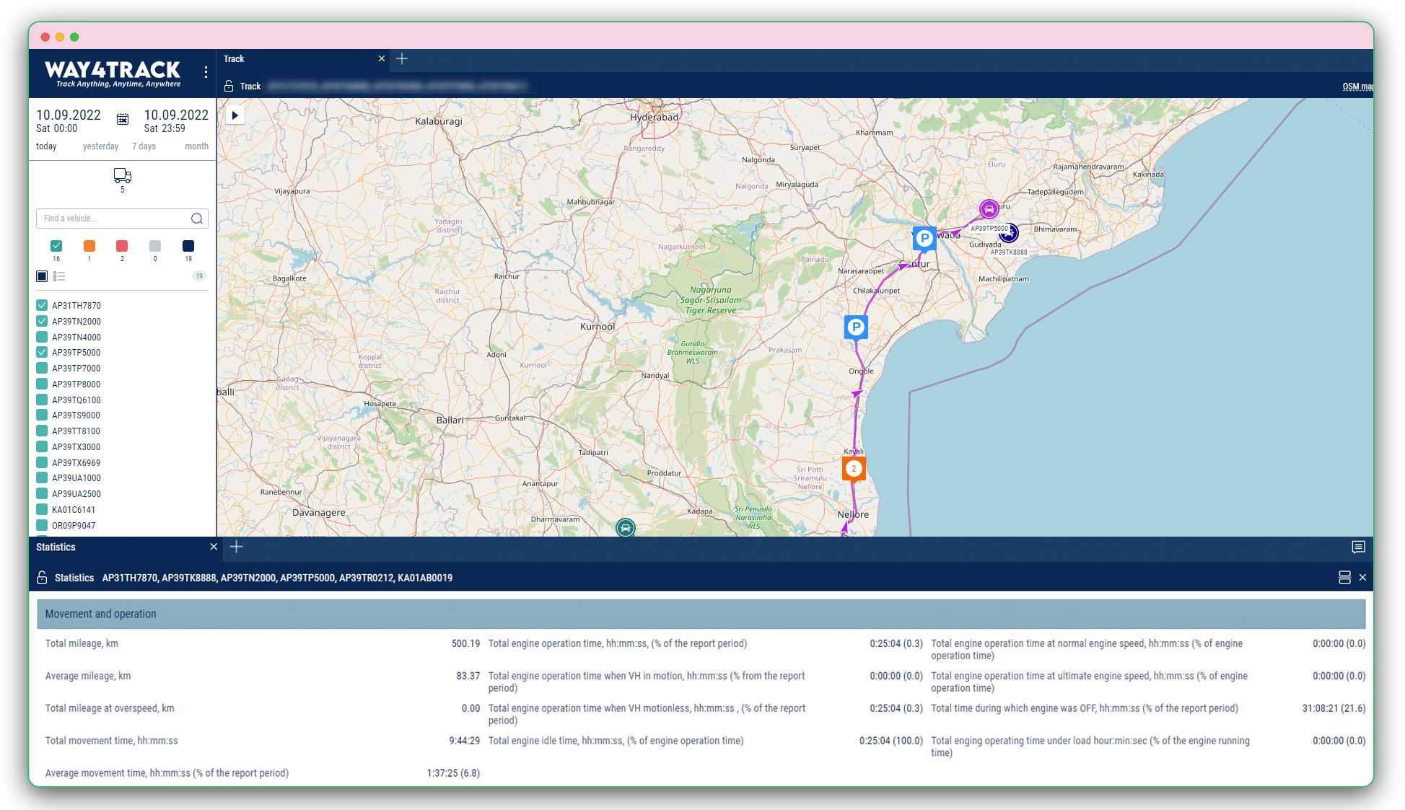Select the Statistics tab

click(56, 547)
